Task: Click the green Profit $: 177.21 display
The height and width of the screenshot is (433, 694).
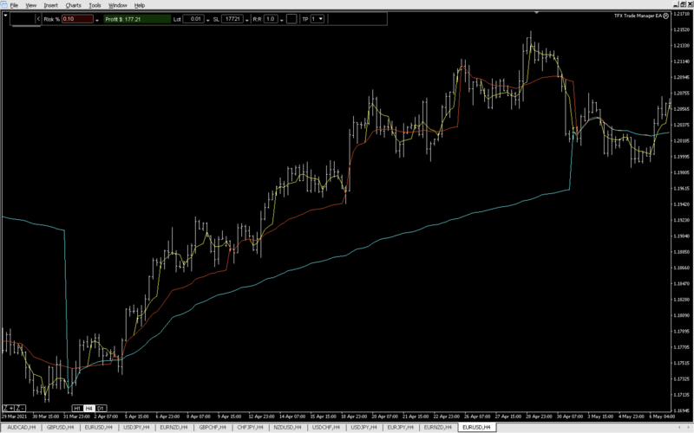Action: (x=137, y=19)
